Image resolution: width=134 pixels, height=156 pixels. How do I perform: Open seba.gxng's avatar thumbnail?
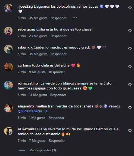pos(8,31)
